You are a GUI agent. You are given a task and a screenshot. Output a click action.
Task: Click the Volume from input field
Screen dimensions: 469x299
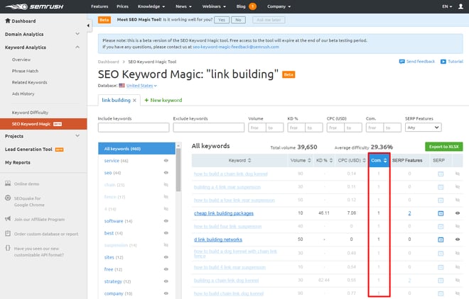[x=257, y=128]
